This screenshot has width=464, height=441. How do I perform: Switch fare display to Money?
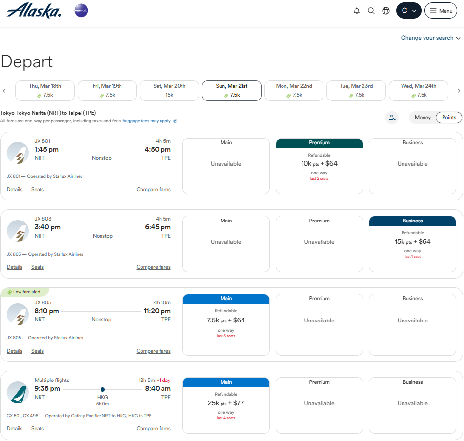pos(423,118)
